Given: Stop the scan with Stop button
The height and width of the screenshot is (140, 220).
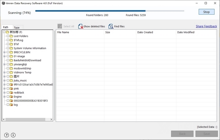Looking at the screenshot, I should pos(206,12).
